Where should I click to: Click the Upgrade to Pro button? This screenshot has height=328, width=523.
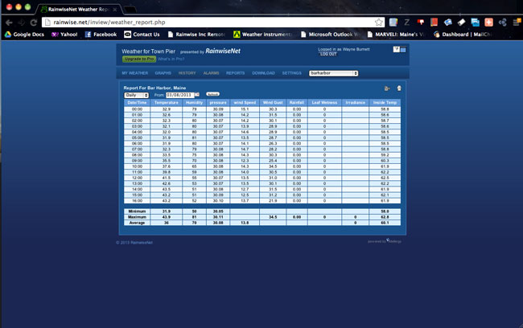[138, 59]
